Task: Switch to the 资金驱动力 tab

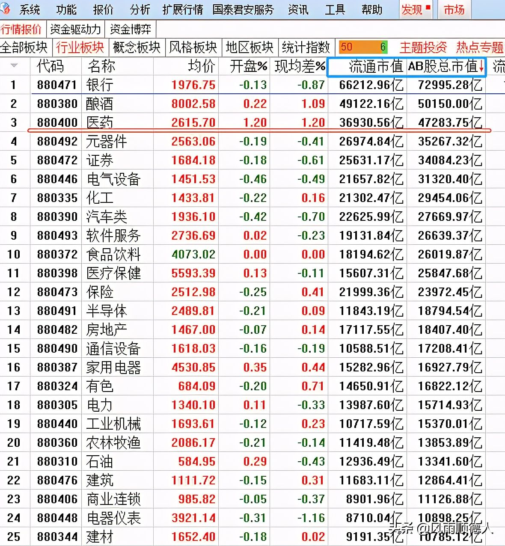Action: click(x=76, y=29)
